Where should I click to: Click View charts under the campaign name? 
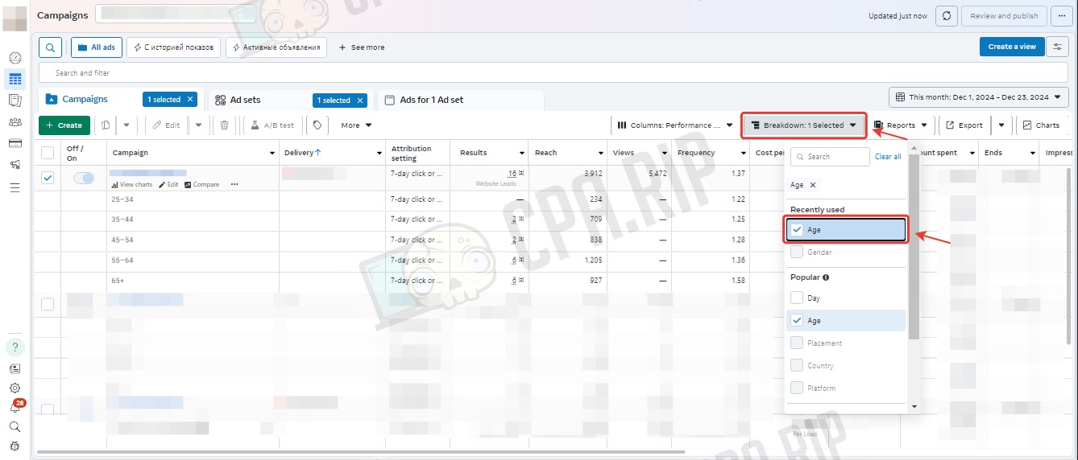(132, 184)
